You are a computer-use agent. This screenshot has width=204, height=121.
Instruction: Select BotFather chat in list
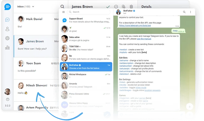86,67
